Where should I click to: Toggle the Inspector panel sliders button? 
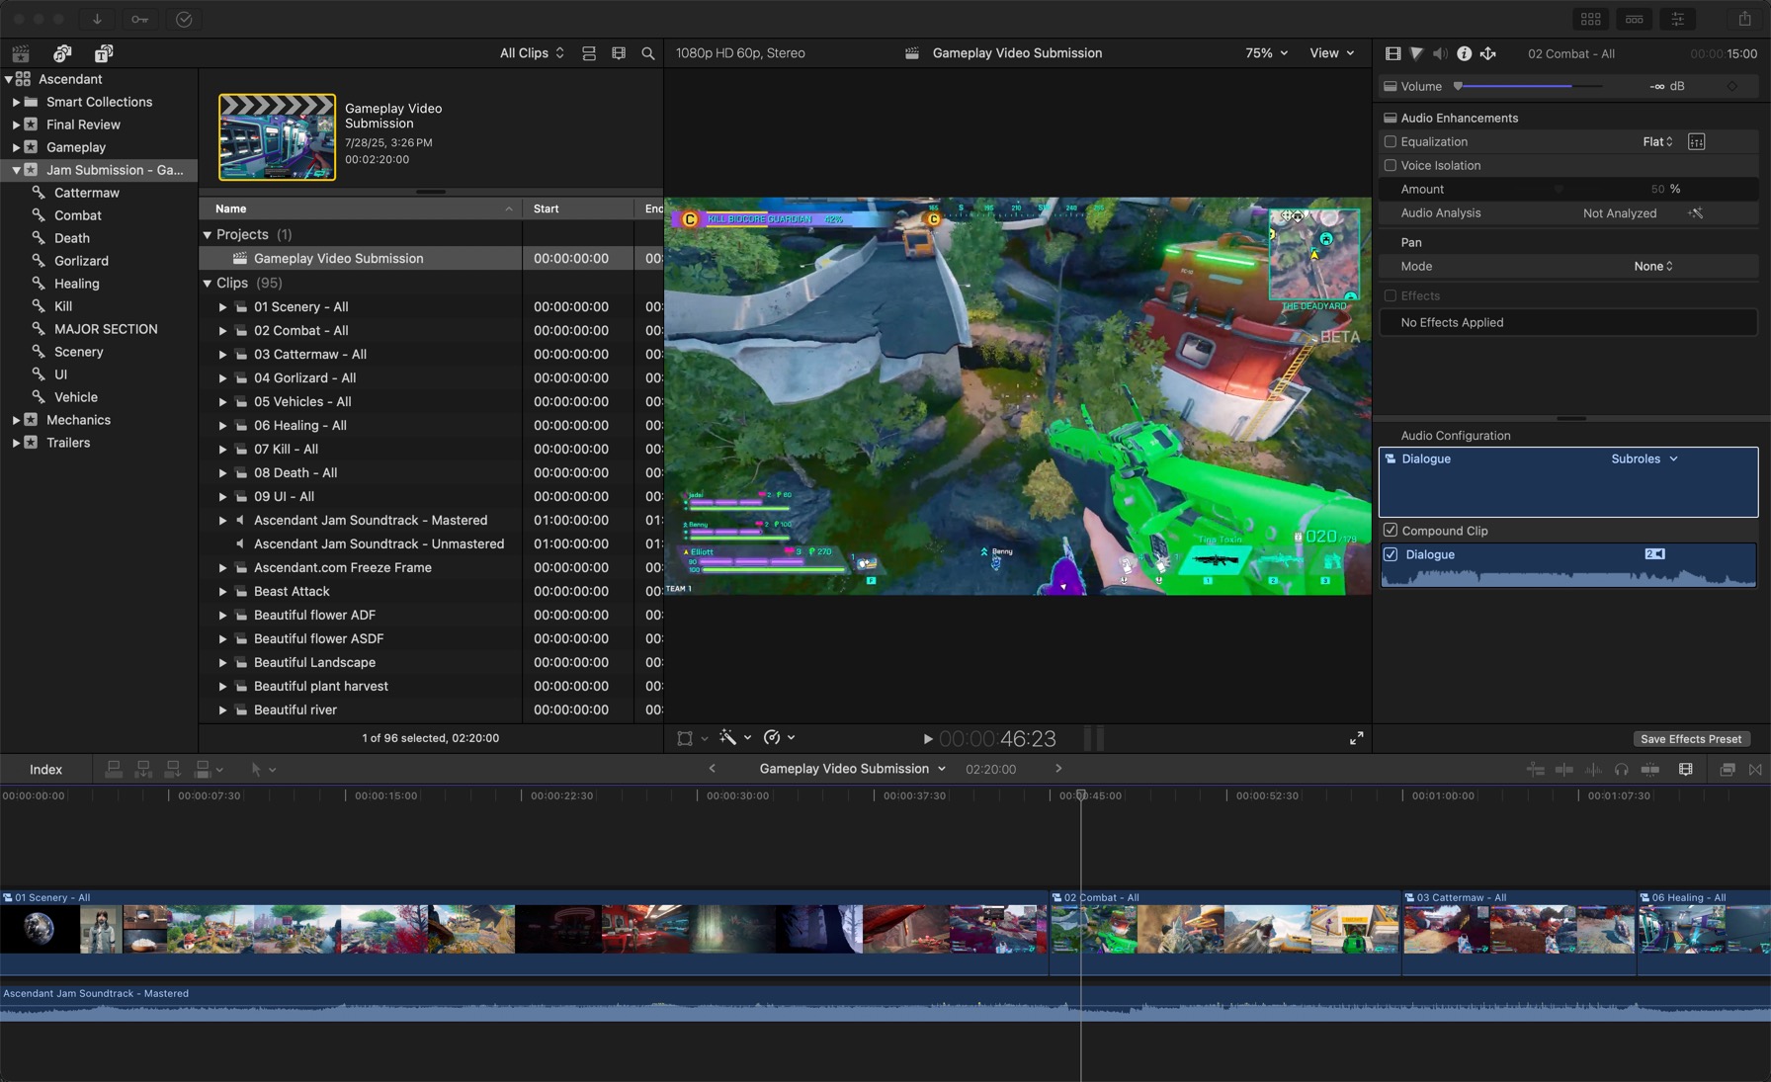(1678, 19)
